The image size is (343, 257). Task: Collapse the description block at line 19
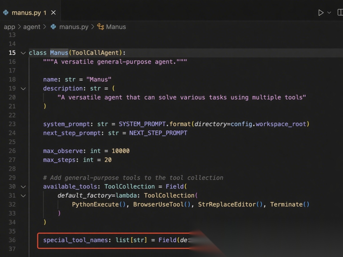point(23,89)
